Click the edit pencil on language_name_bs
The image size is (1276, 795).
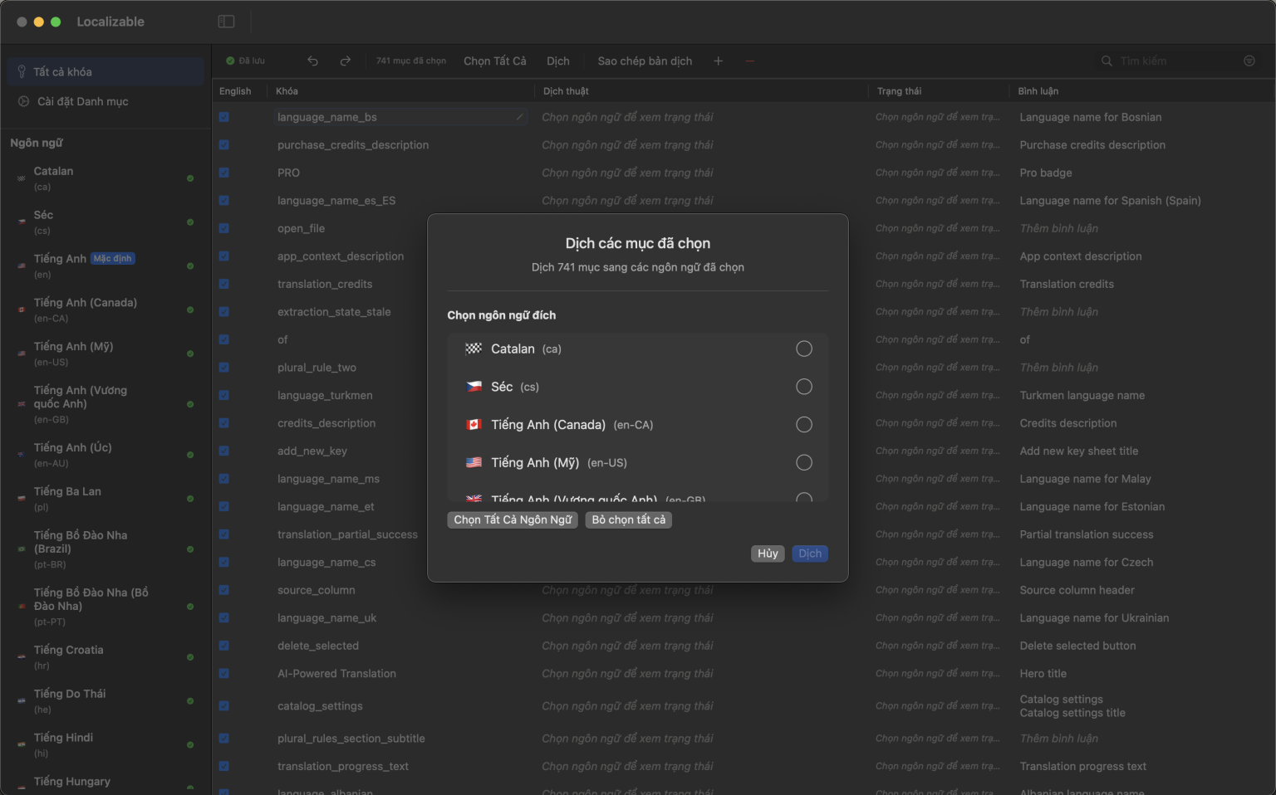520,117
